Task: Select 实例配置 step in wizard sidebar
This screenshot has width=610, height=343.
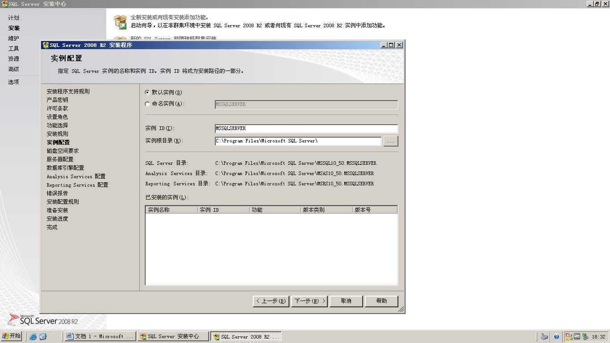Action: 58,142
